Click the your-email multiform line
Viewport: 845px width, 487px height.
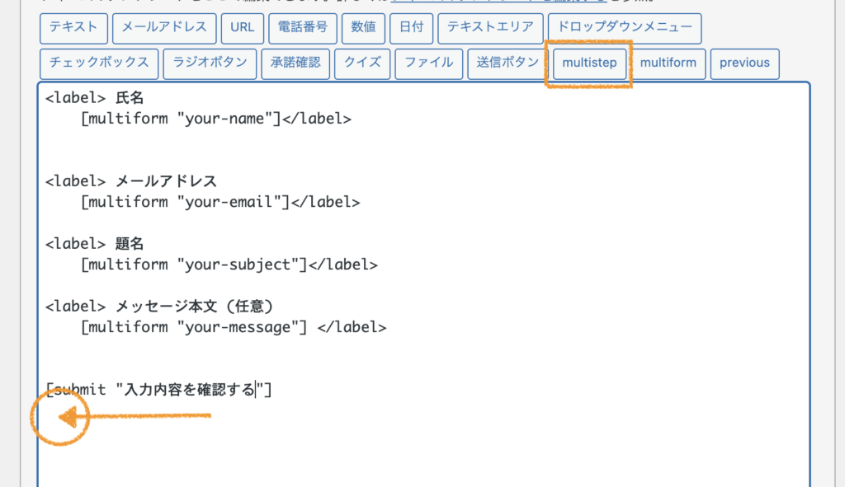(220, 203)
